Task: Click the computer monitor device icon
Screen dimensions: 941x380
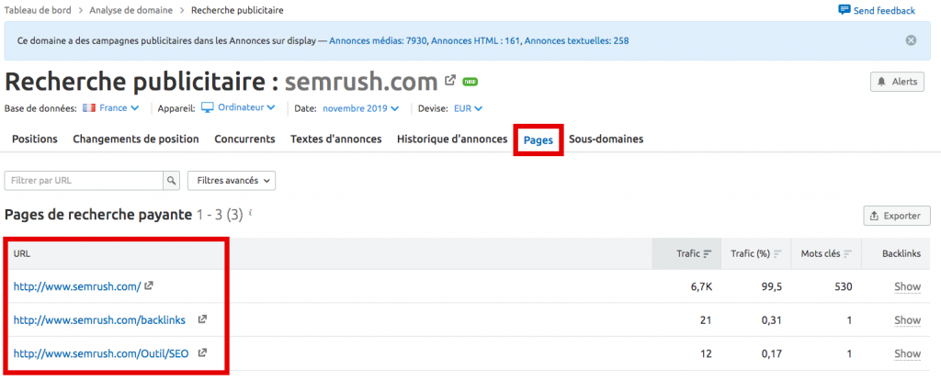Action: (x=208, y=107)
